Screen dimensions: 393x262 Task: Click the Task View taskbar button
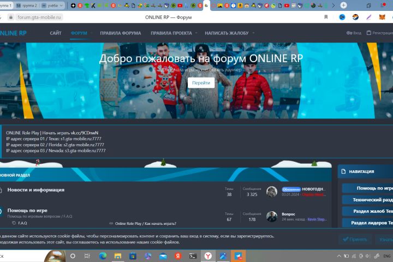87,256
